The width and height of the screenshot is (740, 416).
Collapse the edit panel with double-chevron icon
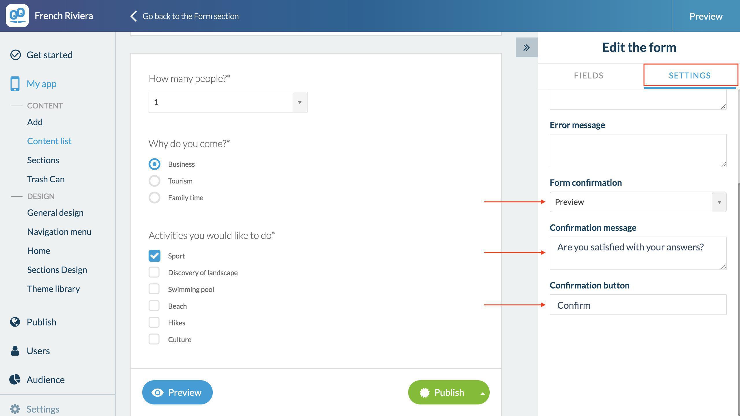[526, 48]
